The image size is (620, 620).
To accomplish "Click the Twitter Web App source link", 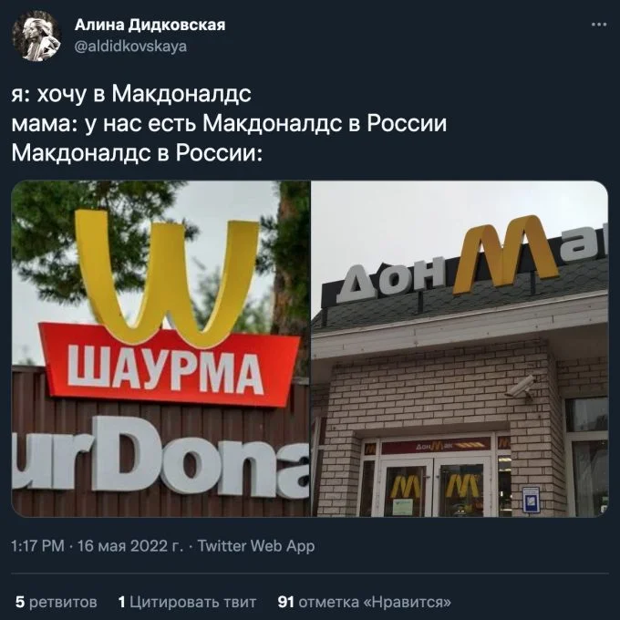I will [x=256, y=546].
